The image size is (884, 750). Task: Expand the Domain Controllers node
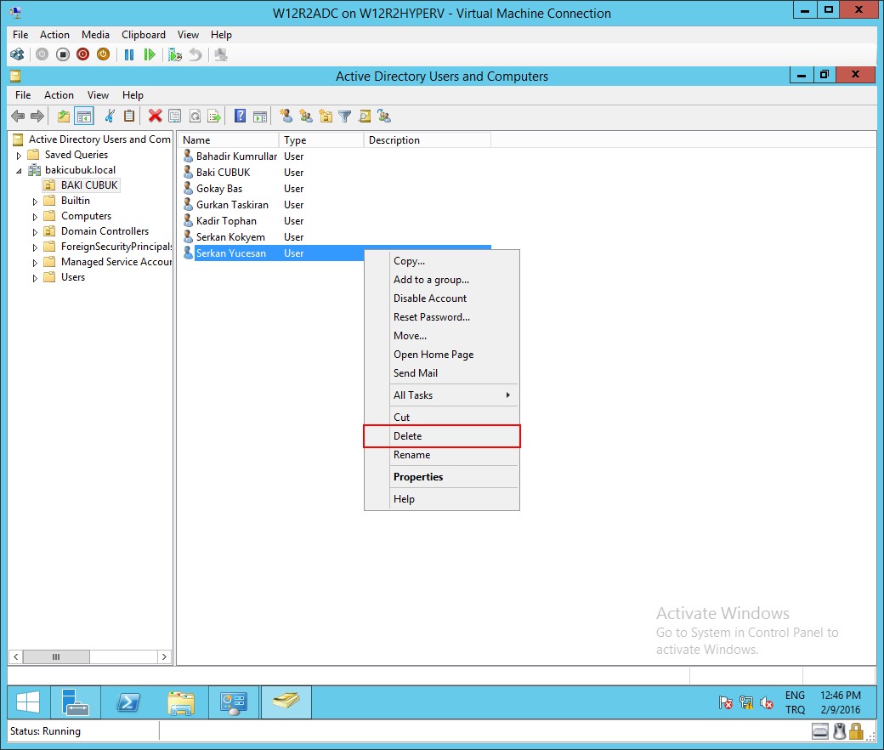(35, 232)
